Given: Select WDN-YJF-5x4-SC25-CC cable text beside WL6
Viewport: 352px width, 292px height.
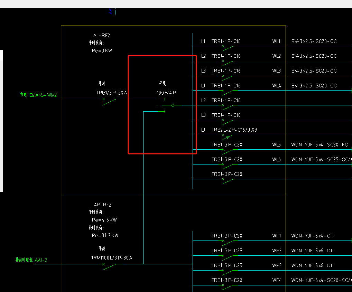Looking at the screenshot, I should click(x=320, y=159).
